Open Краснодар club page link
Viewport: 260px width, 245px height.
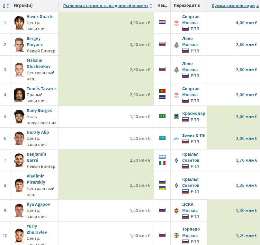(x=194, y=113)
